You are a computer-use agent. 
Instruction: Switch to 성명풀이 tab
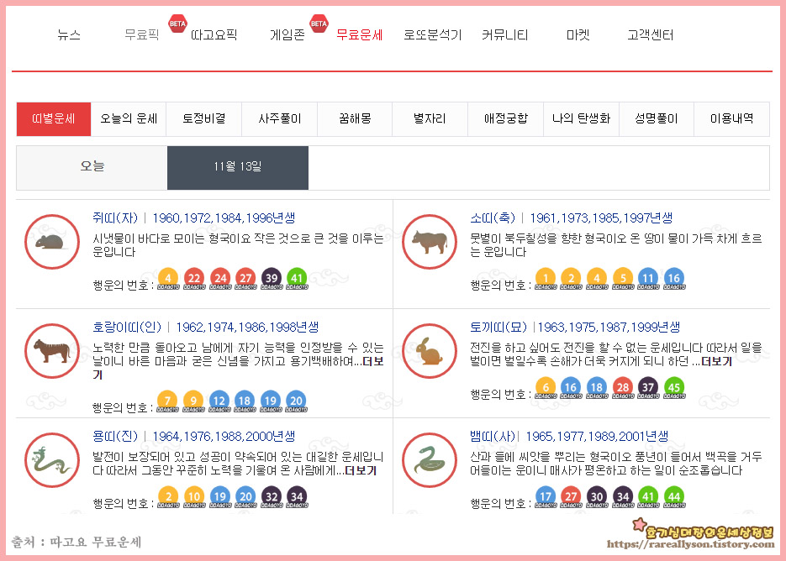point(657,118)
